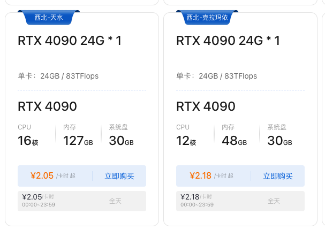Click the 48GB memory value

click(x=234, y=141)
